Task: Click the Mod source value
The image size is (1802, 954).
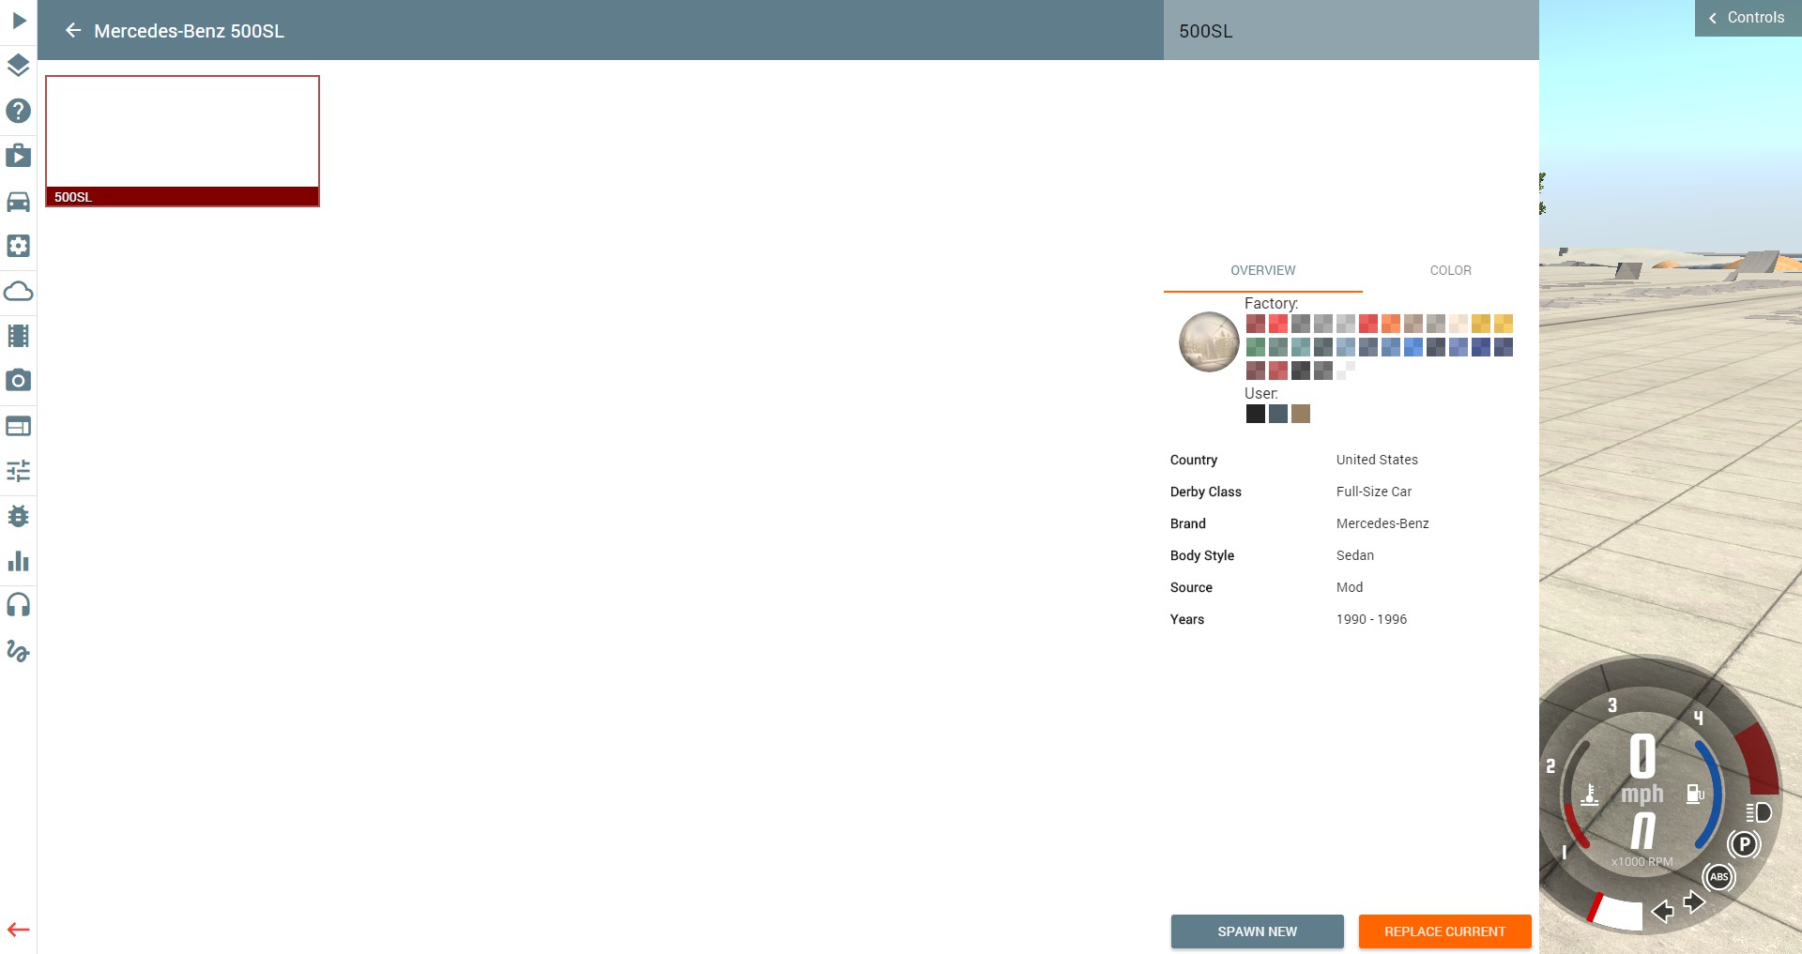Action: [x=1350, y=587]
